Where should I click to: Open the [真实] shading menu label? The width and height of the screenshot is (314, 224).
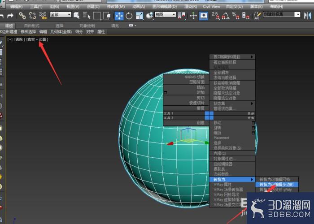31,39
